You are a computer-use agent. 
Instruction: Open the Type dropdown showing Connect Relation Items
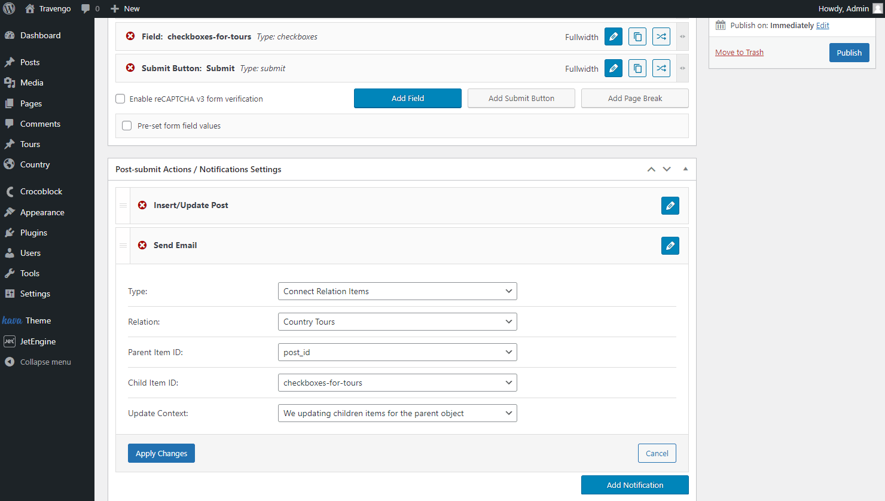pos(398,291)
